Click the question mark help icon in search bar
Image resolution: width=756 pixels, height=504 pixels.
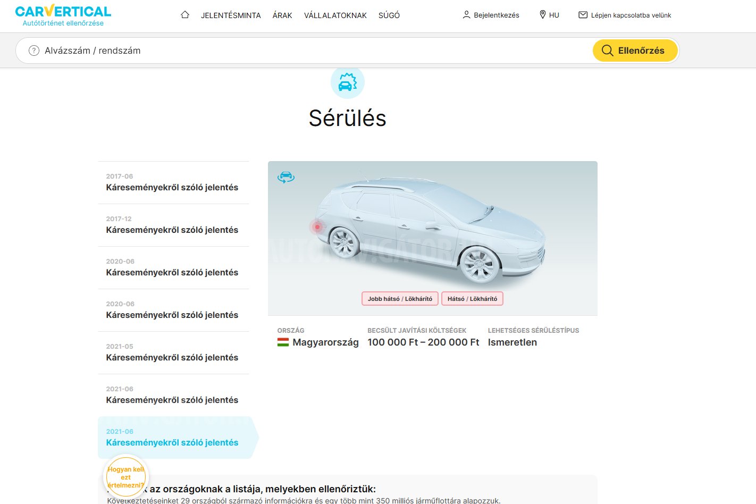[x=34, y=51]
